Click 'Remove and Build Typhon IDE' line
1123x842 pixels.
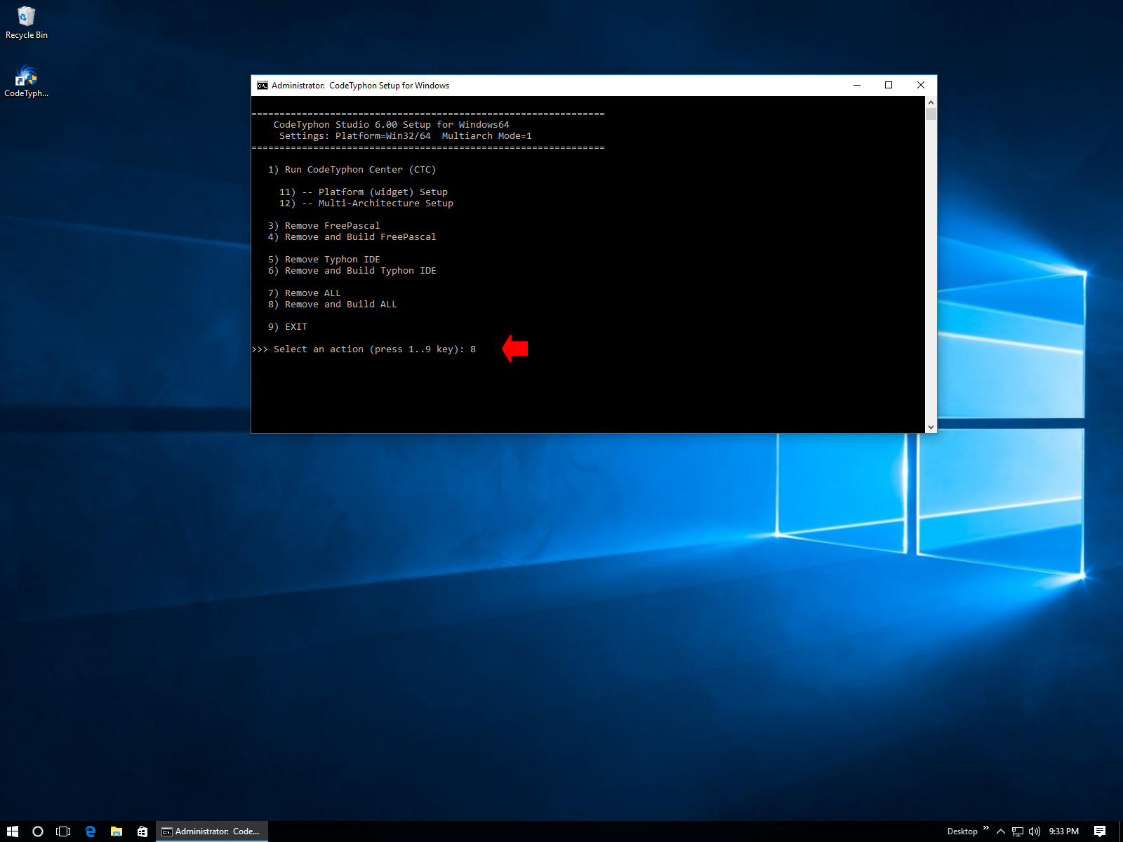352,271
